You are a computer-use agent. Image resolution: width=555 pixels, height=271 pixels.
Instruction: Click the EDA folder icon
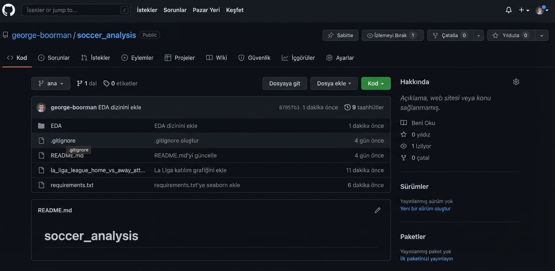pyautogui.click(x=41, y=126)
